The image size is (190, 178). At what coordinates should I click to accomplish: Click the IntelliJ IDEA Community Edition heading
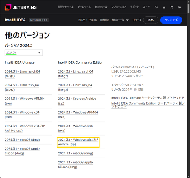pos(81,62)
